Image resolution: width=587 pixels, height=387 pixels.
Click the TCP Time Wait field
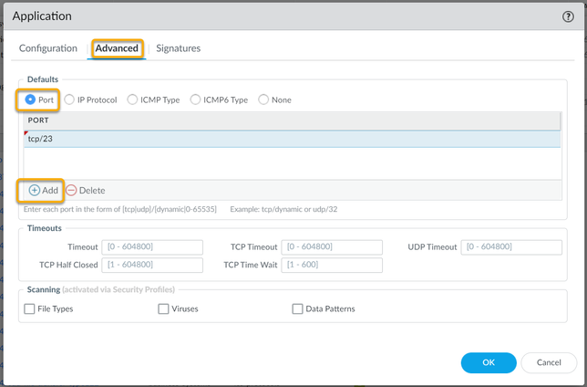[x=332, y=265]
